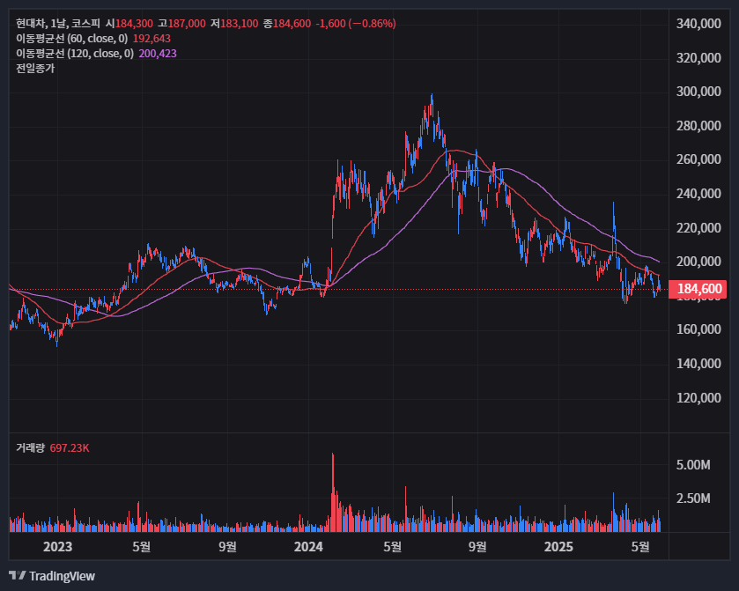Click the 2025 time axis label

558,547
